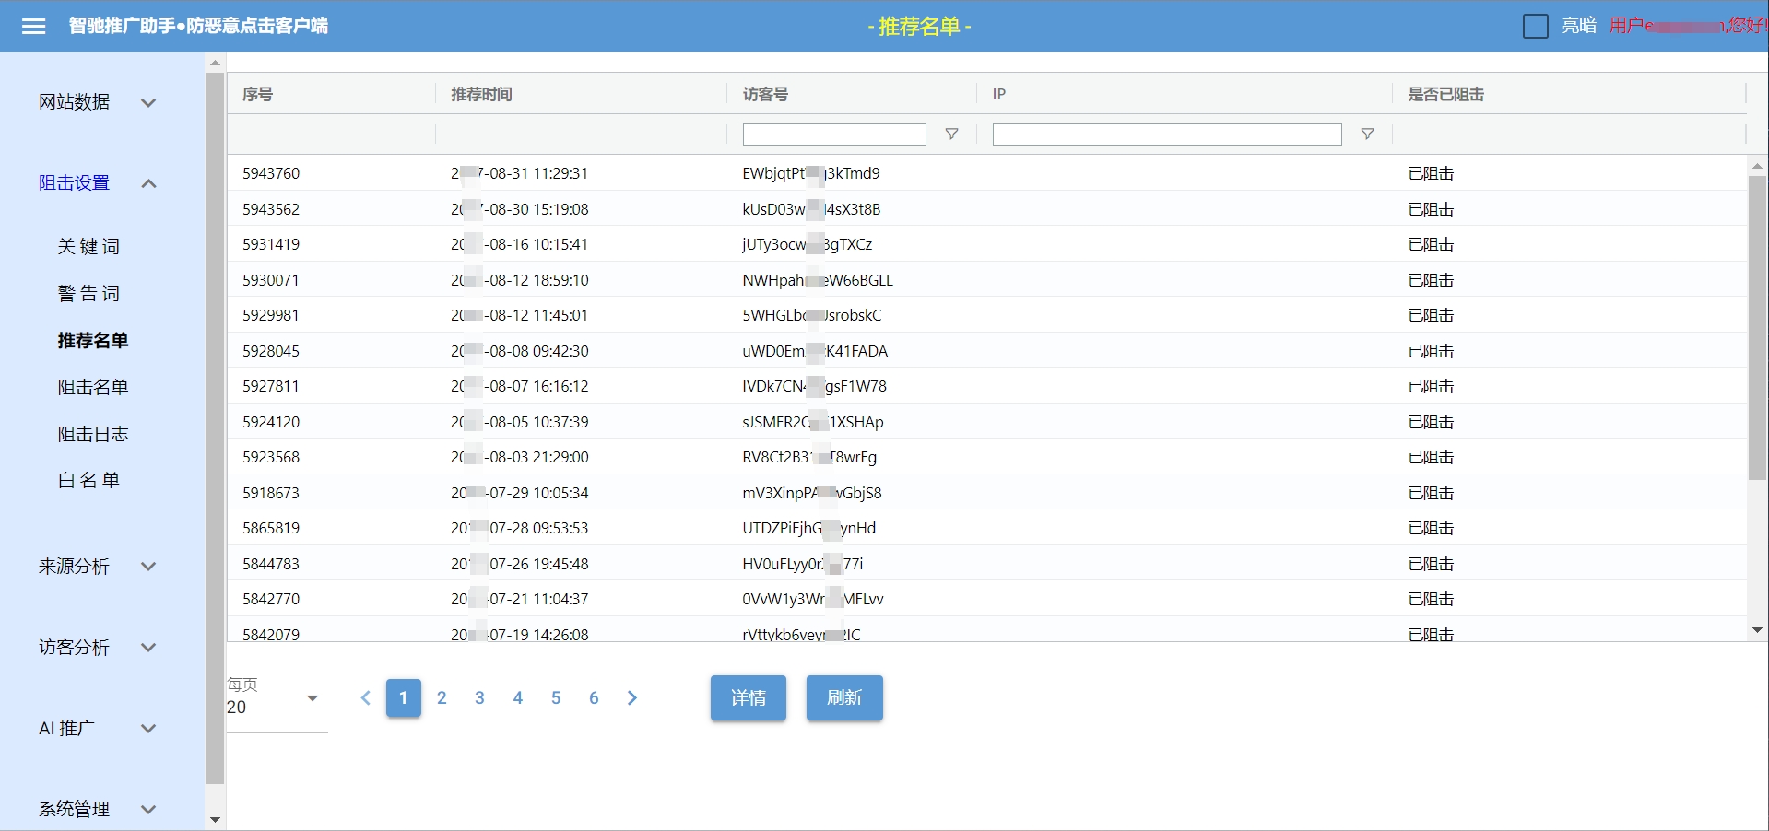Expand the 网站数据 menu

97,102
